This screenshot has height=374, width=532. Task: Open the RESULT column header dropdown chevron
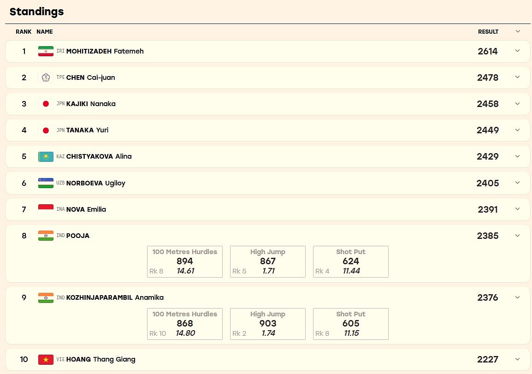(518, 31)
